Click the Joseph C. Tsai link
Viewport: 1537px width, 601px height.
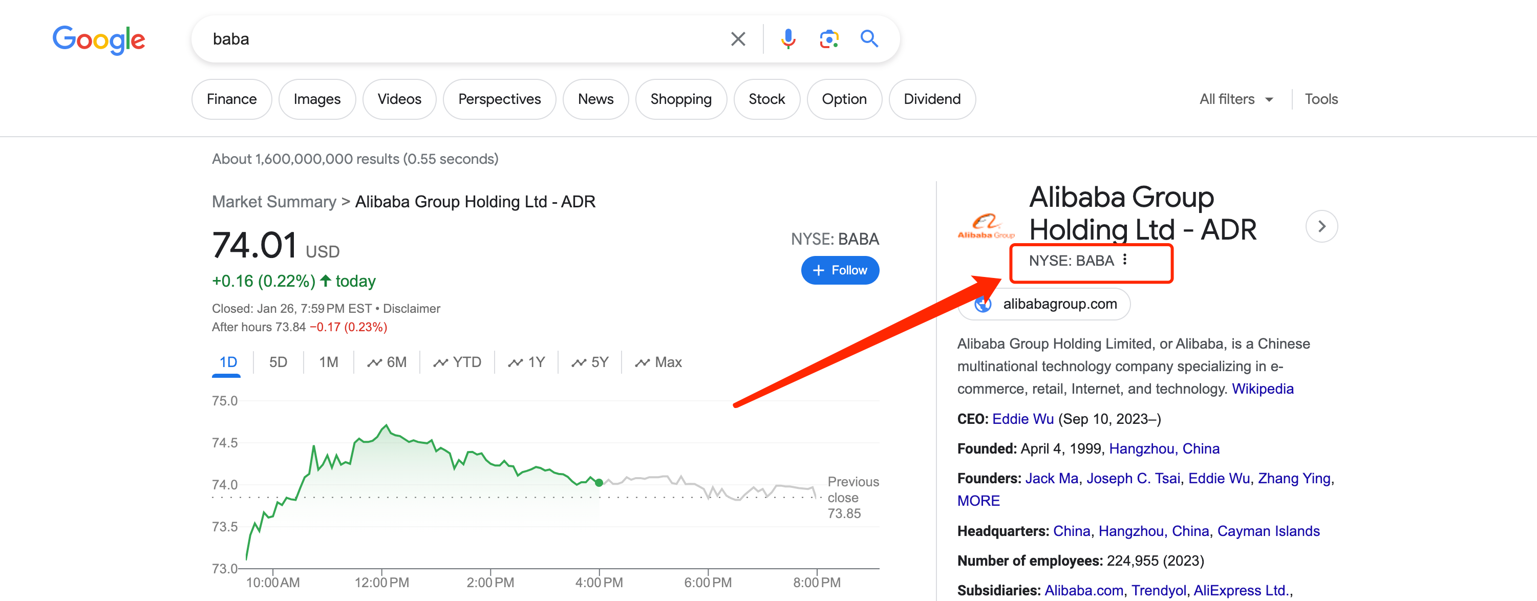[x=1133, y=479]
